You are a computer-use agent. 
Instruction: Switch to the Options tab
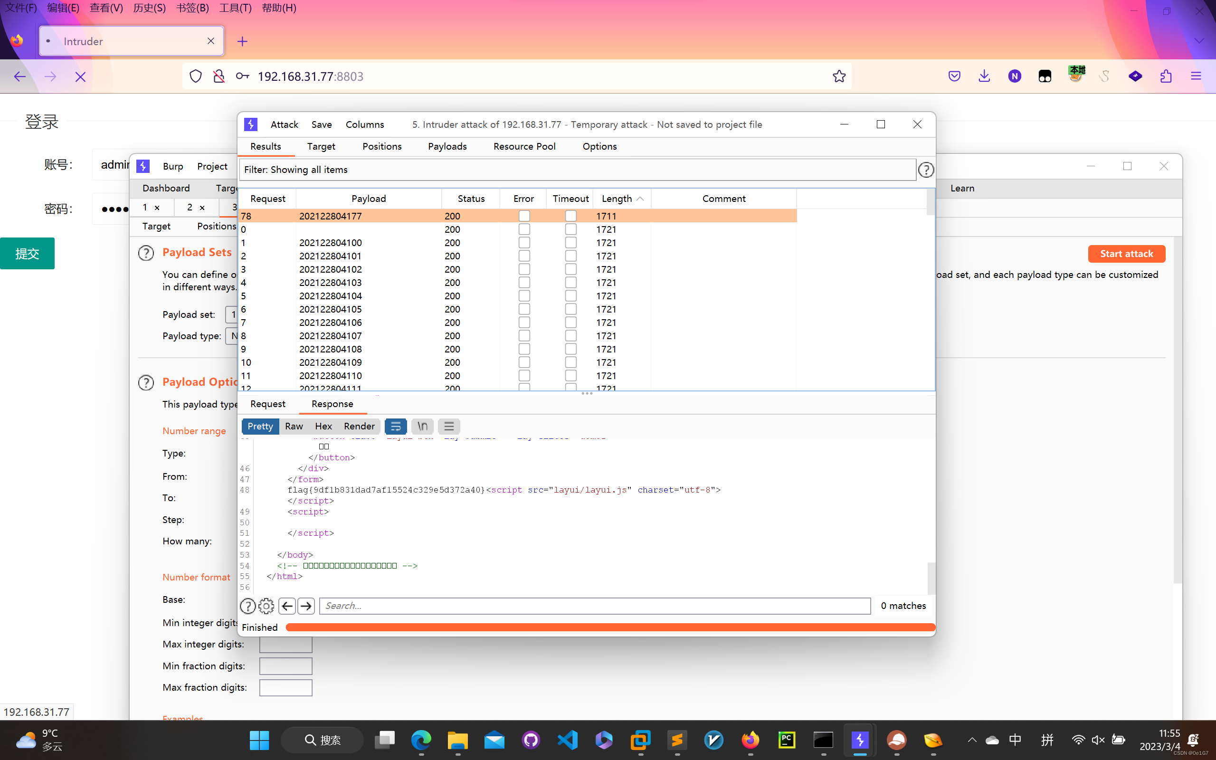(x=599, y=146)
